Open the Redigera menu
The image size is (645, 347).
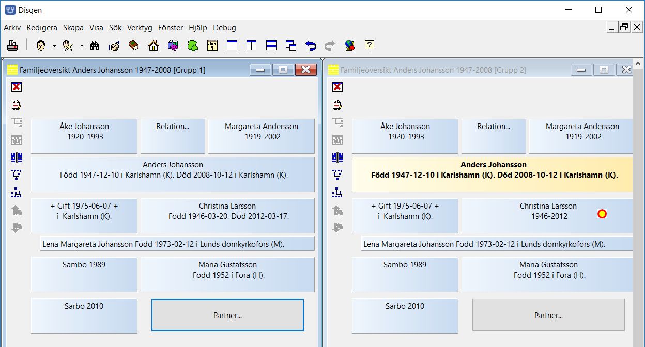pos(42,28)
